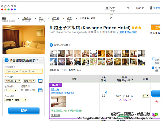
Task: Click the blue book room button
Action: pos(155,94)
